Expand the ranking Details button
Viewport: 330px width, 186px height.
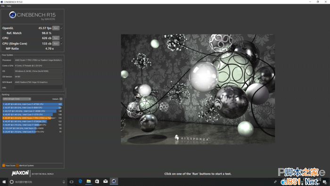(61, 99)
